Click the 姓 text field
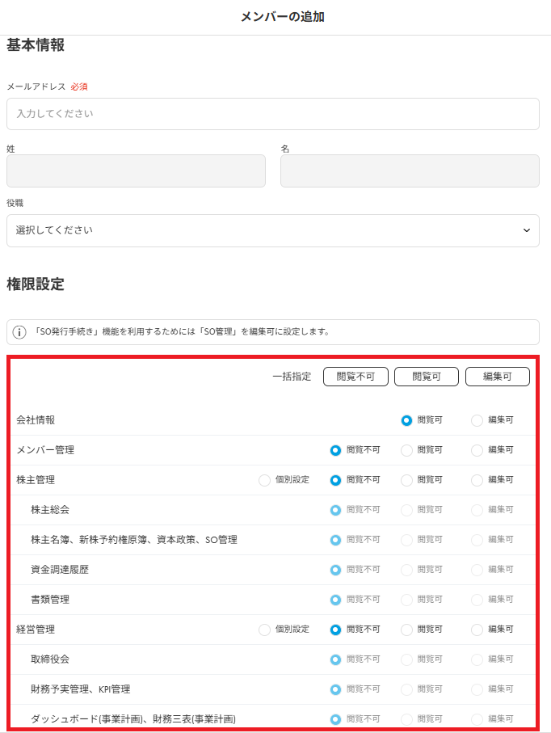551x733 pixels. (x=136, y=171)
